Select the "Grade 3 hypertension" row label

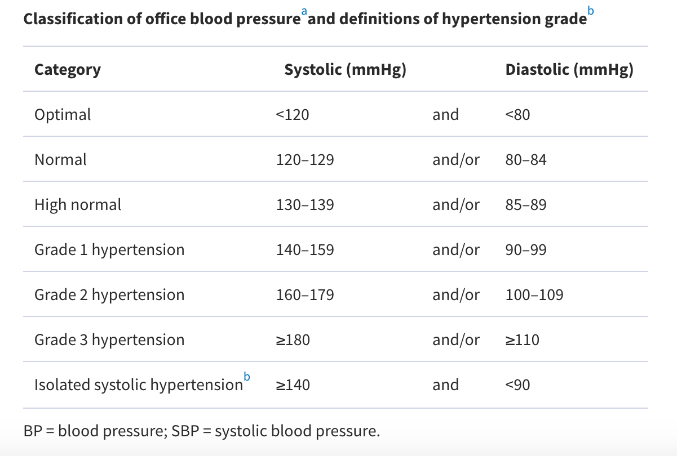click(109, 339)
